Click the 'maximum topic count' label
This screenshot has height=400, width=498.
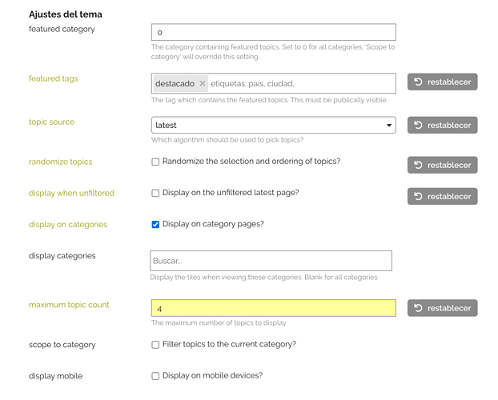[69, 305]
